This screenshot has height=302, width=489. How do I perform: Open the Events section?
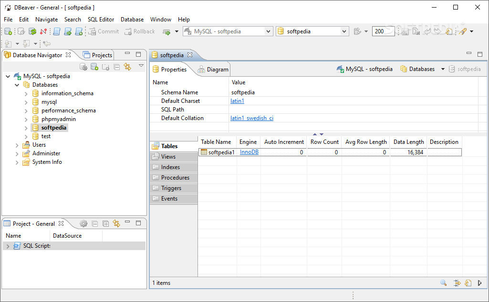pyautogui.click(x=174, y=199)
